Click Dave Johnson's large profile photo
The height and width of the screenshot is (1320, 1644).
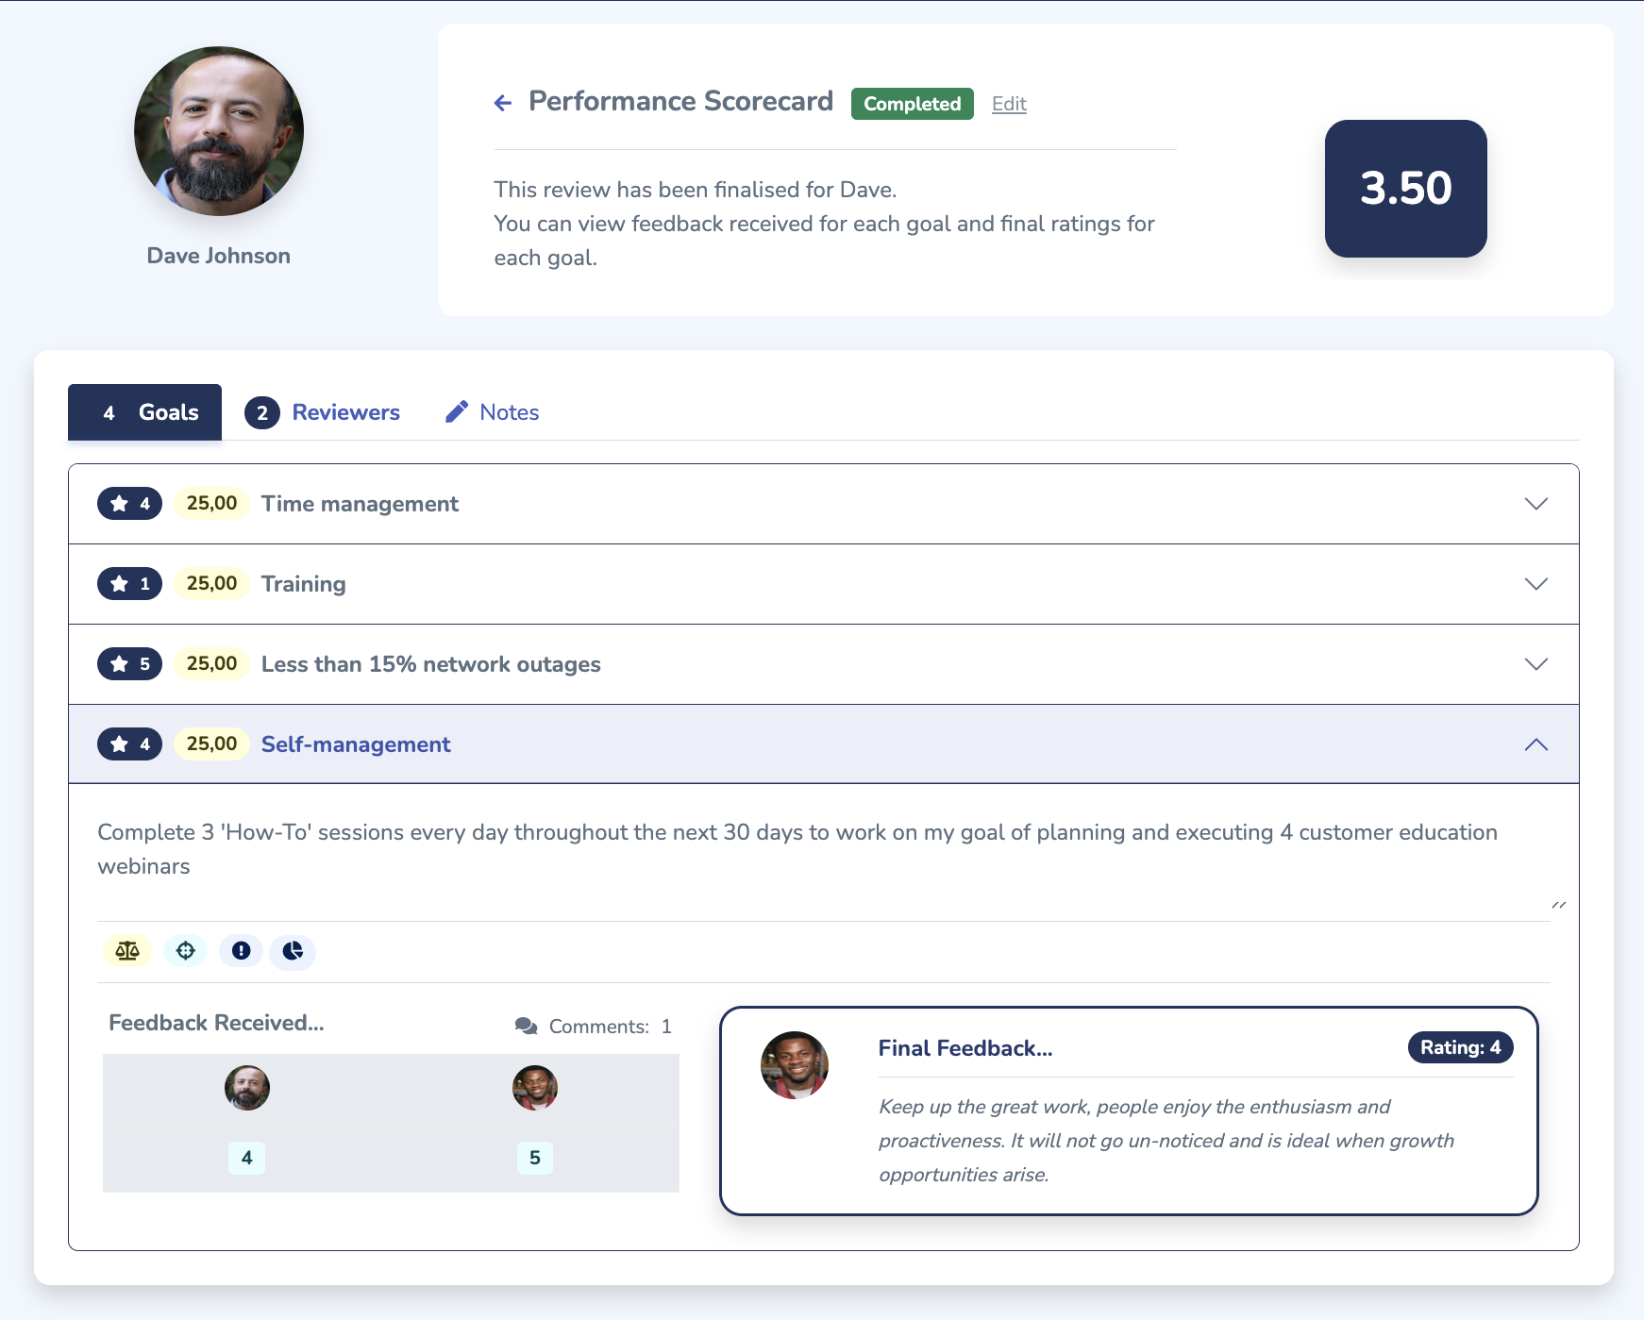click(219, 131)
